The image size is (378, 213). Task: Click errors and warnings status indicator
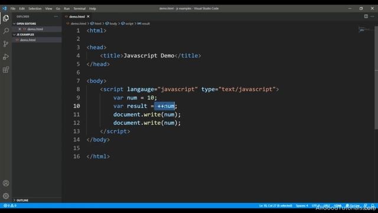[x=10, y=205]
